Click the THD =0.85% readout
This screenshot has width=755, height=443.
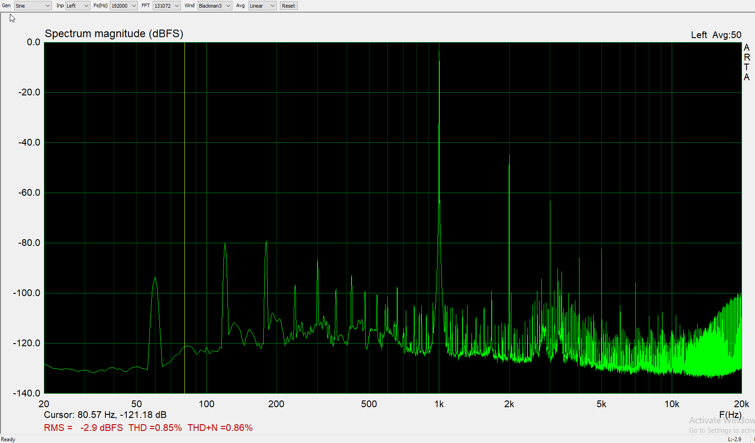[x=155, y=428]
